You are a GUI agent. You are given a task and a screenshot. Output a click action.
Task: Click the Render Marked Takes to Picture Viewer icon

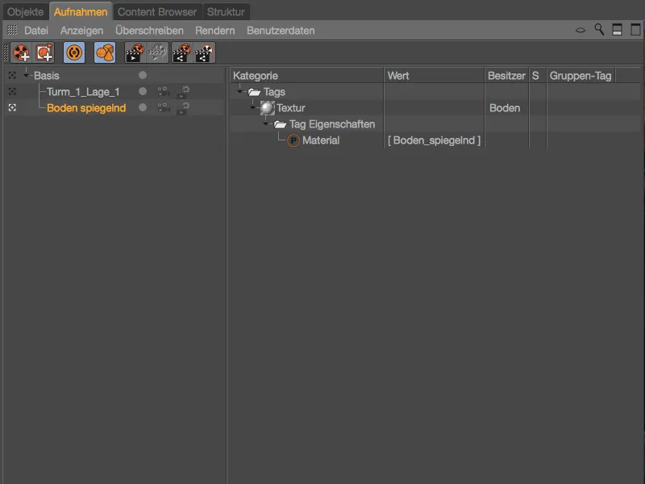(135, 52)
